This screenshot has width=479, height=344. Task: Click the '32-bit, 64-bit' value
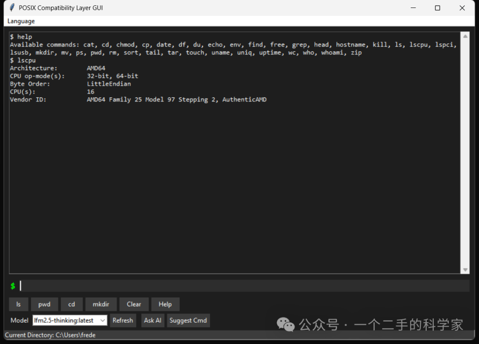click(x=112, y=76)
